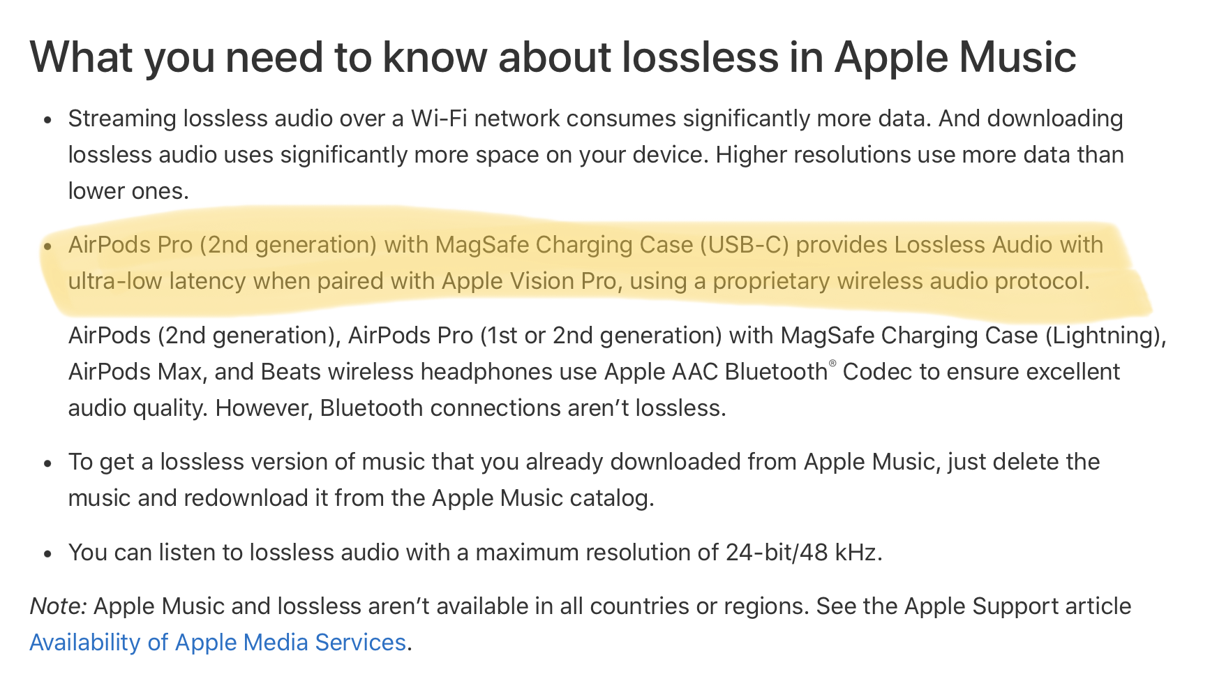Click the line about maximum resolution 24-bit/48 kHz
The height and width of the screenshot is (688, 1210).
475,552
